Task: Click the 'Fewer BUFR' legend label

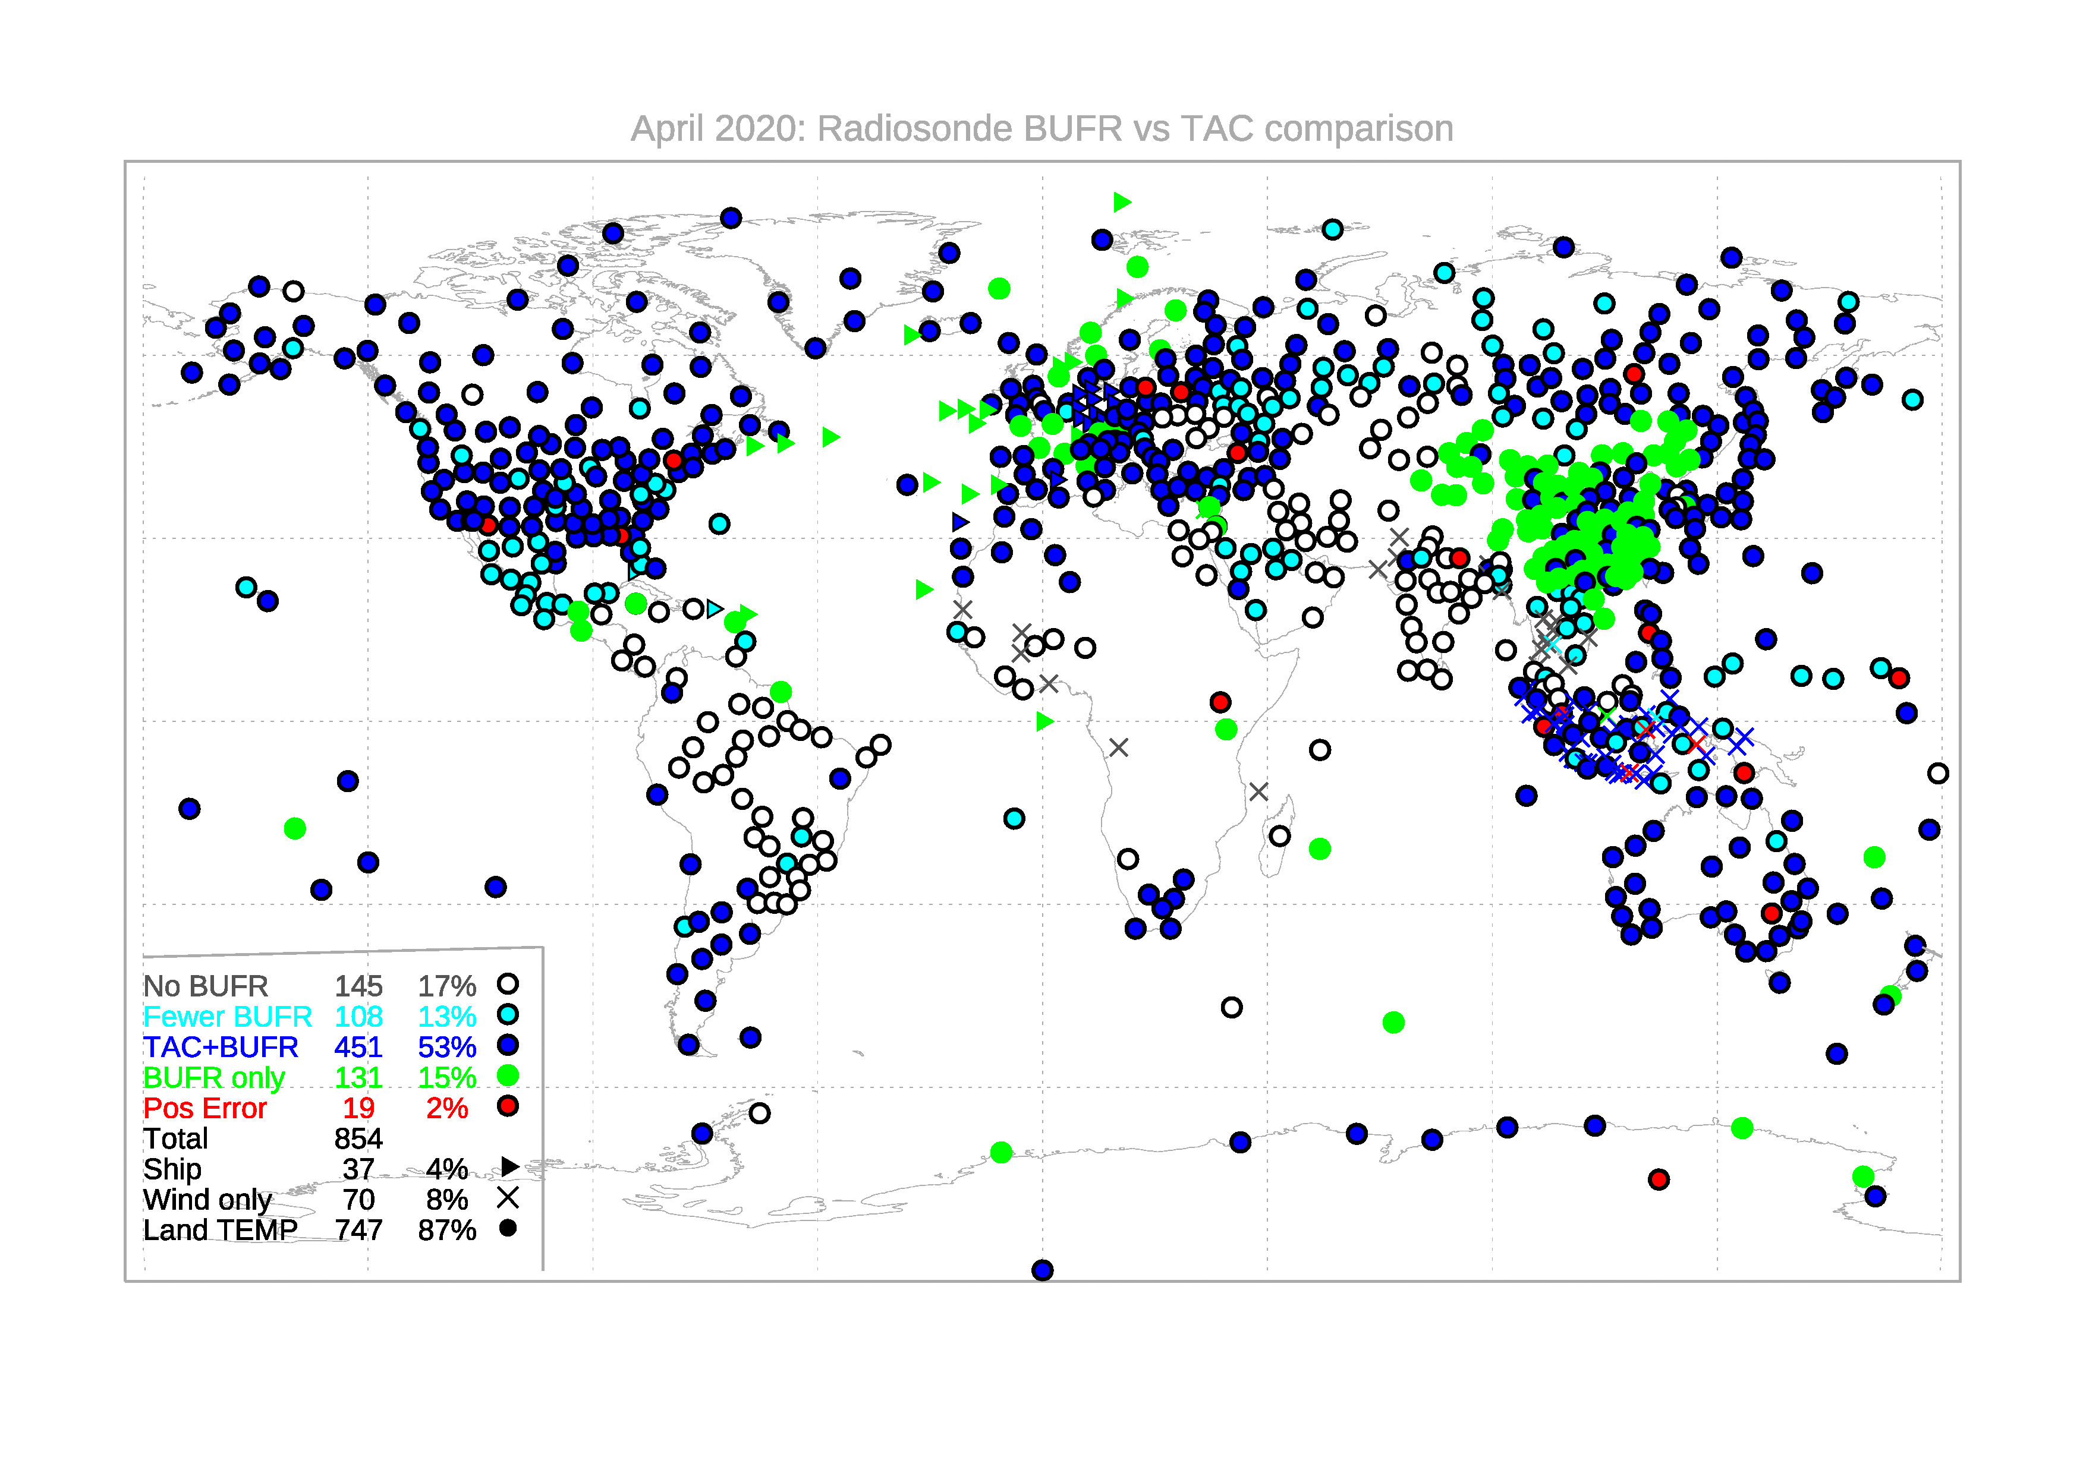Action: click(x=228, y=1017)
